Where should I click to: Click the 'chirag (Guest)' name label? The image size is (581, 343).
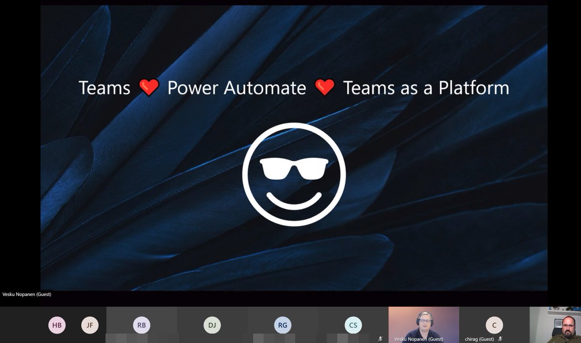(x=480, y=339)
